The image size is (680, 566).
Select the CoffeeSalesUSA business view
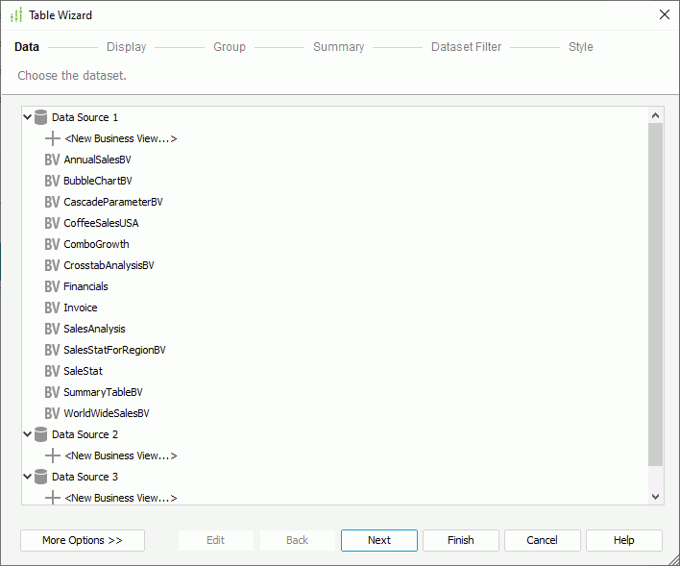coord(101,223)
